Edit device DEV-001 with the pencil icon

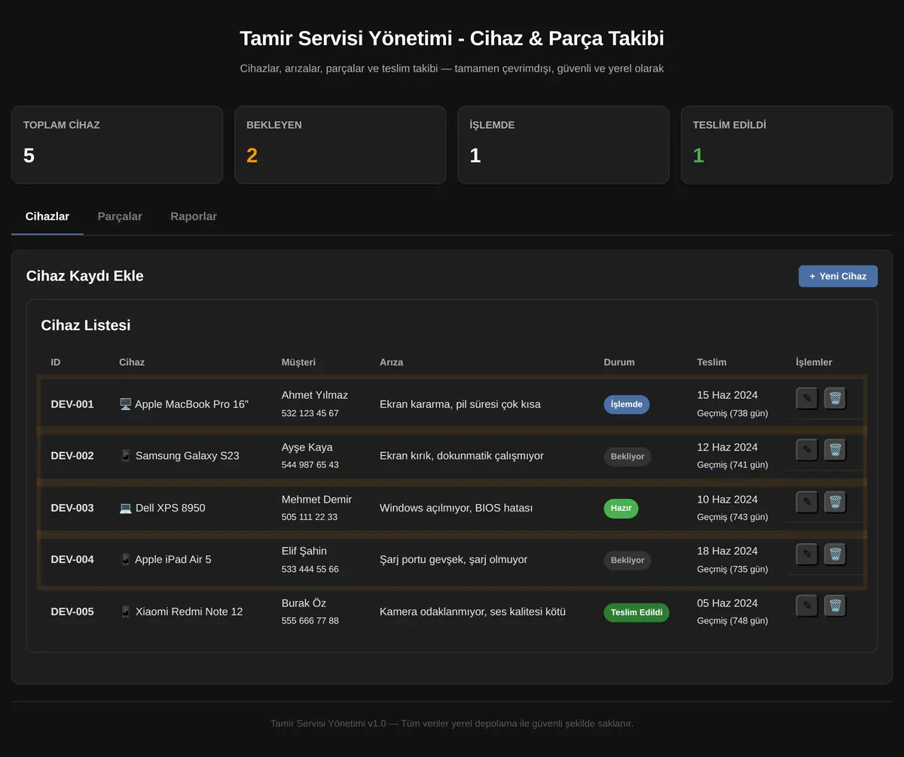[807, 398]
